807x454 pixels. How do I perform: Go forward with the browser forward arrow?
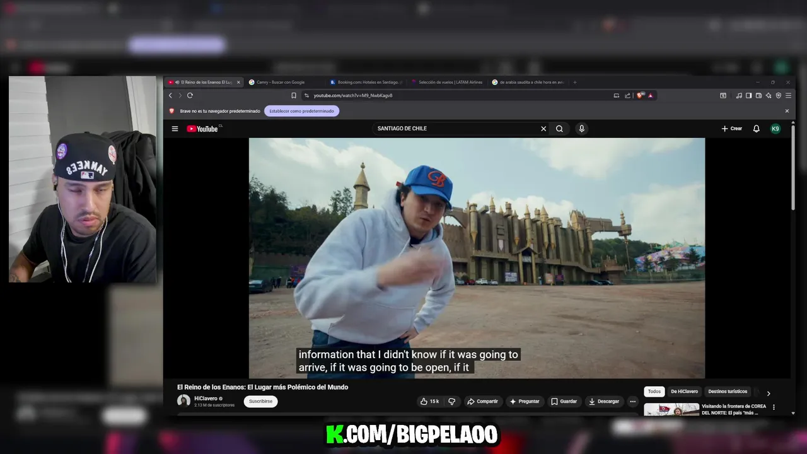coord(180,95)
